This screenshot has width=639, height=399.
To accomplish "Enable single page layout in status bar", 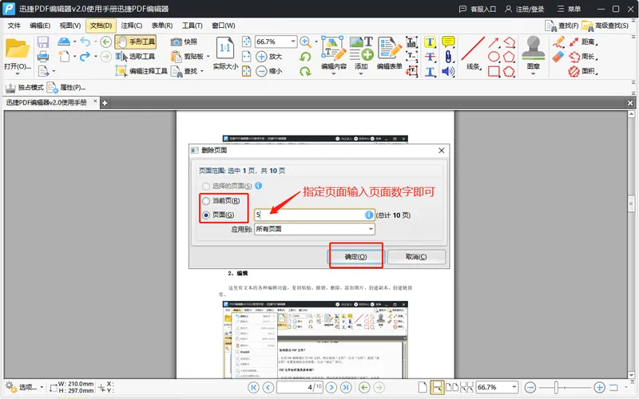I will [x=423, y=387].
